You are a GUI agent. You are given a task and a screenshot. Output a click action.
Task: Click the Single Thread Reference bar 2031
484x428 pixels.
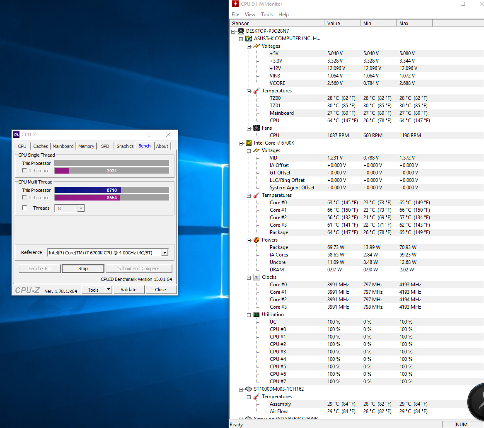112,171
